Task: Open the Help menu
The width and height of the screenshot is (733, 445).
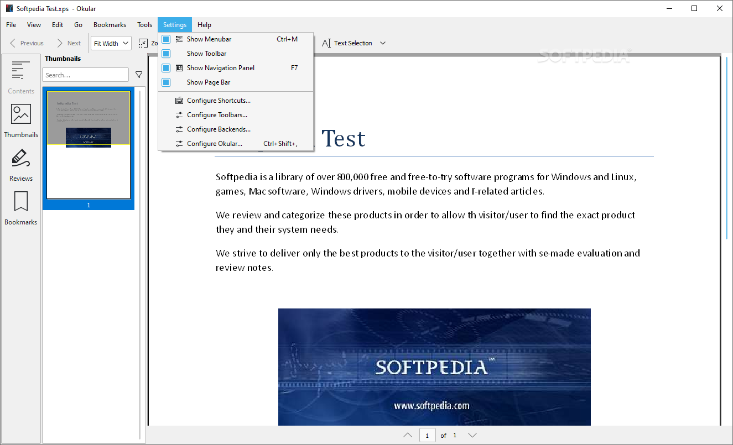Action: [204, 25]
